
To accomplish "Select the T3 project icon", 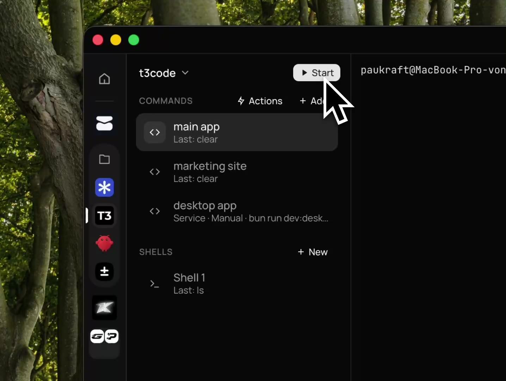I will point(104,216).
